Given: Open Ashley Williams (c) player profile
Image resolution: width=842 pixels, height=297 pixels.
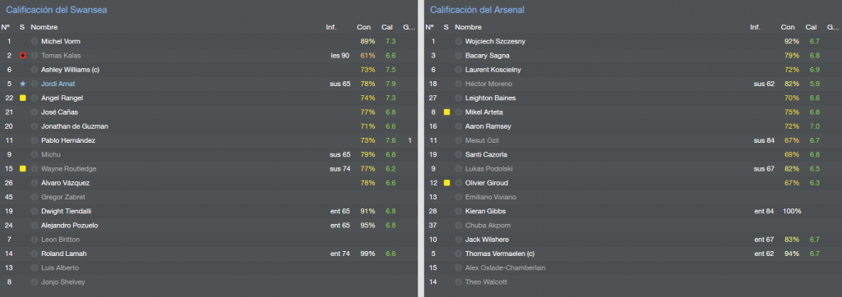Looking at the screenshot, I should point(71,70).
